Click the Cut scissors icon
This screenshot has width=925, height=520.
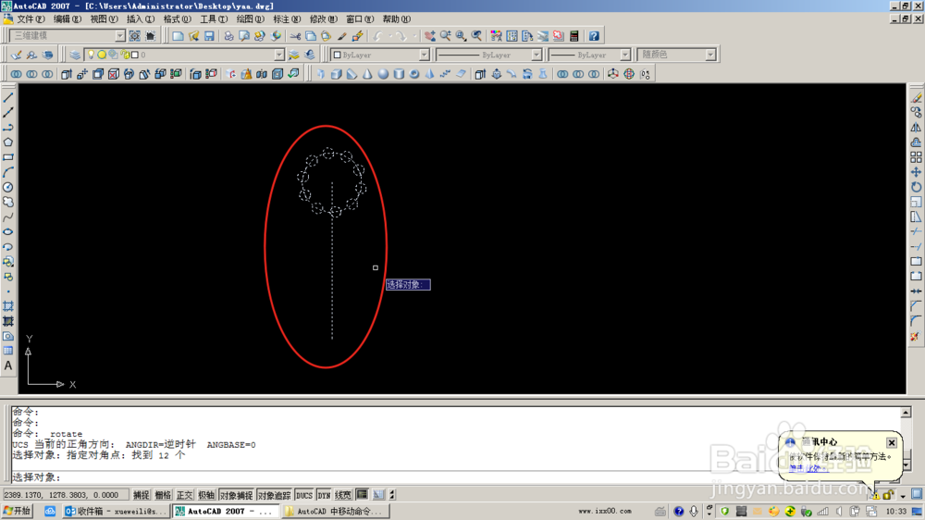tap(295, 36)
